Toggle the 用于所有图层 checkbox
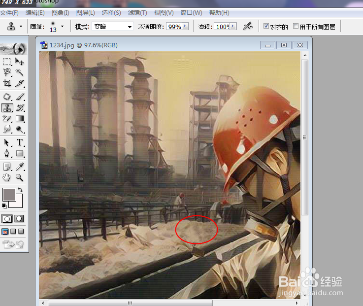363x306 pixels. [296, 26]
